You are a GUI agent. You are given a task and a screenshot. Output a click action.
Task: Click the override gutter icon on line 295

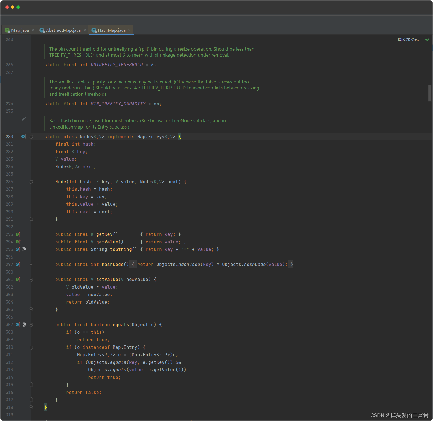pyautogui.click(x=18, y=249)
